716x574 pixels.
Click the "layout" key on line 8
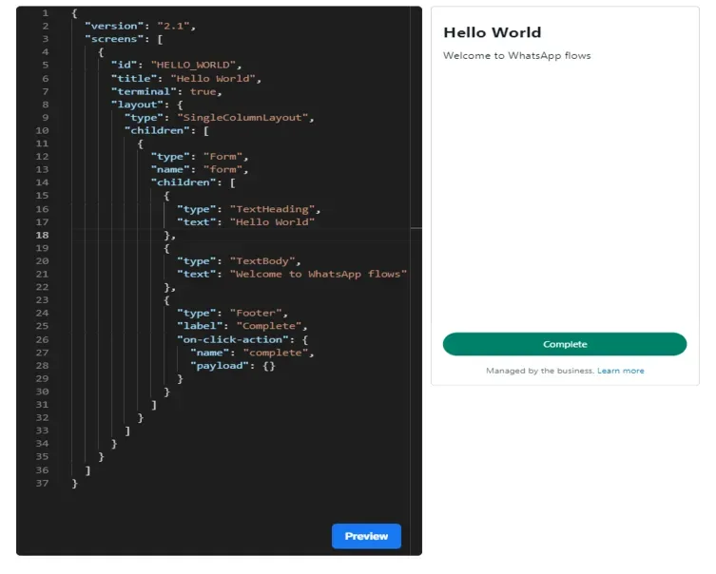click(137, 105)
